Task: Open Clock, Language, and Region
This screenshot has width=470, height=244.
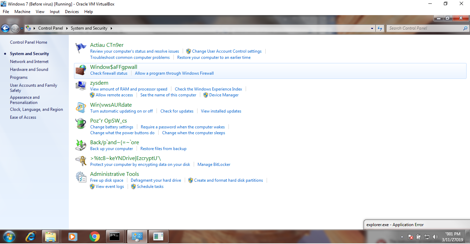Action: tap(36, 109)
